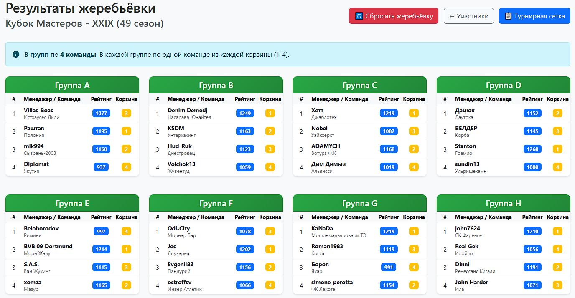Screen dimensions: 575x298
Task: Click the info icon in the blue notice
Action: [16, 54]
